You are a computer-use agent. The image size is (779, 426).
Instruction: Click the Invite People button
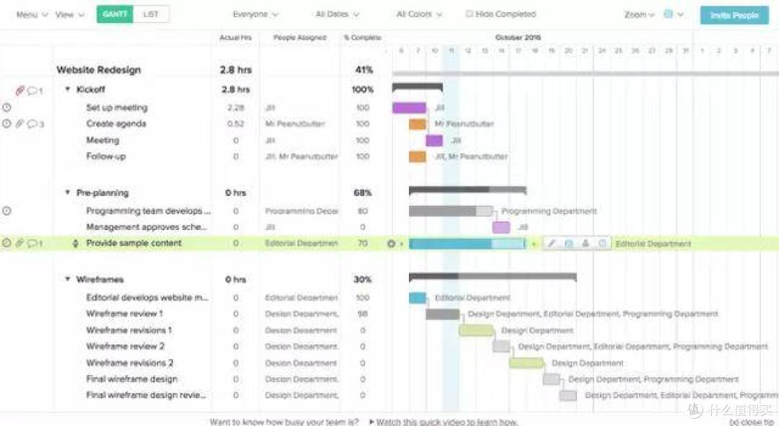click(734, 15)
